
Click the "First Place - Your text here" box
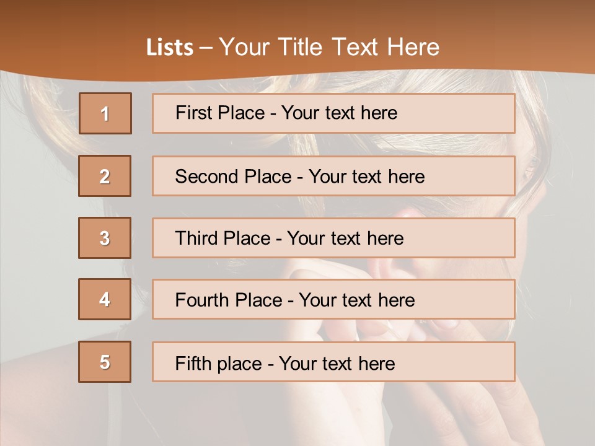[x=333, y=113]
